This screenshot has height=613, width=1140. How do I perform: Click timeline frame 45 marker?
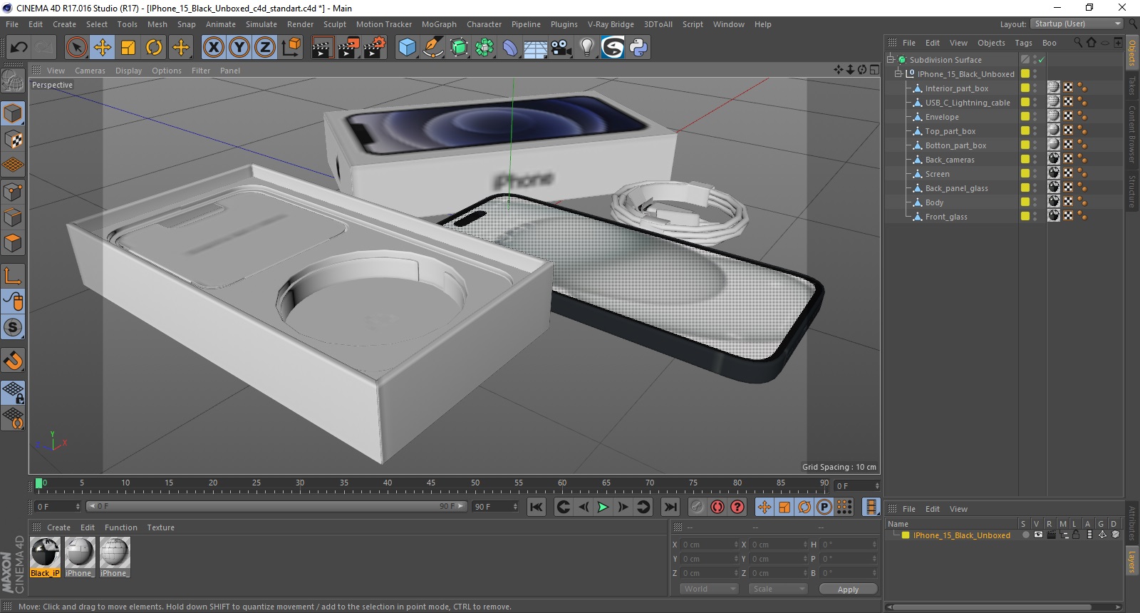tap(431, 483)
